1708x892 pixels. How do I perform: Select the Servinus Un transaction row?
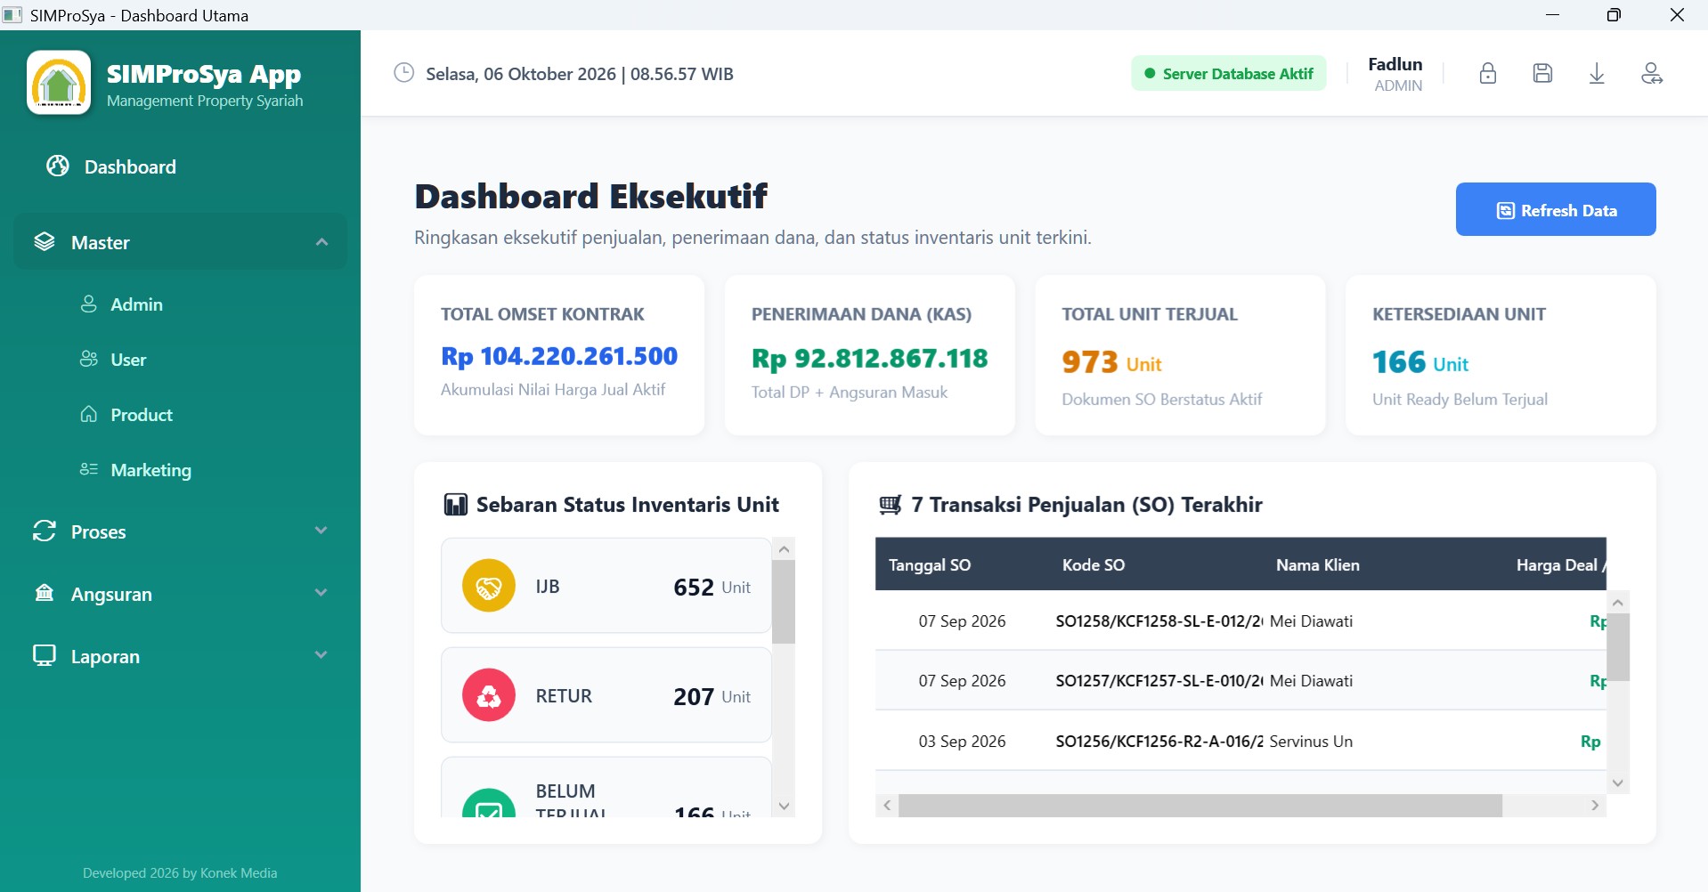(x=1240, y=741)
